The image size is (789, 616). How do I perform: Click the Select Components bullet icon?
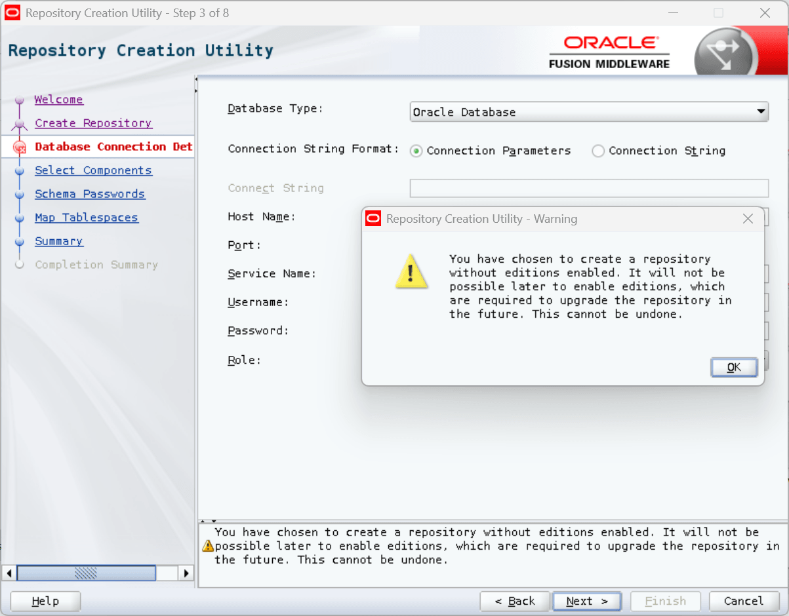pos(19,170)
